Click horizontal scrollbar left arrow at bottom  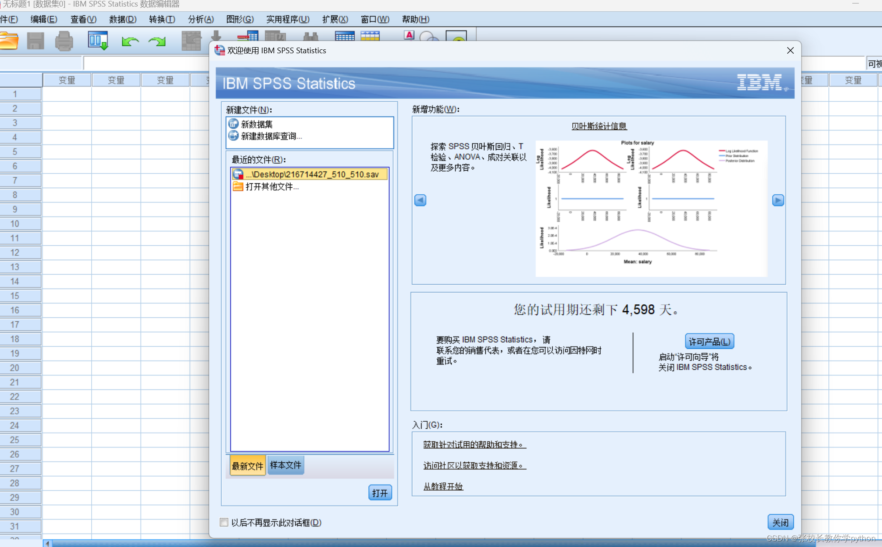pyautogui.click(x=47, y=543)
